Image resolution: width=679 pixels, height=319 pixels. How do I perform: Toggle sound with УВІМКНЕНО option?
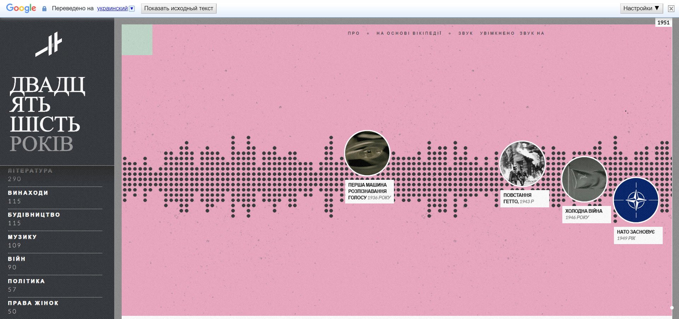[497, 33]
